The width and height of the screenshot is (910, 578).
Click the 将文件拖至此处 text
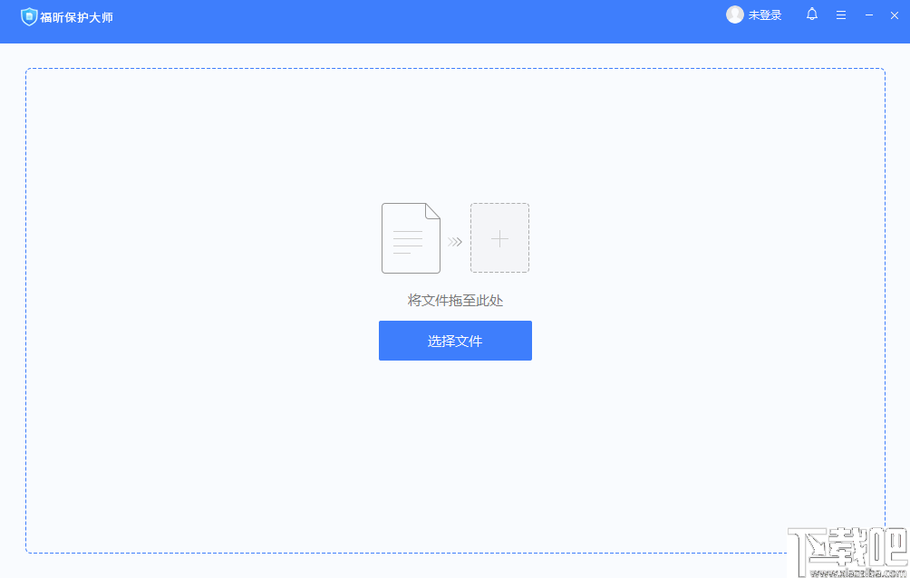(x=455, y=300)
